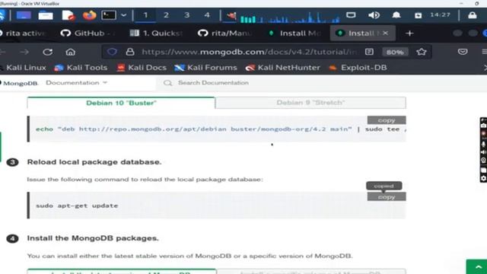Click the VirtualBox camera side-toolbar icon

pyautogui.click(x=484, y=126)
